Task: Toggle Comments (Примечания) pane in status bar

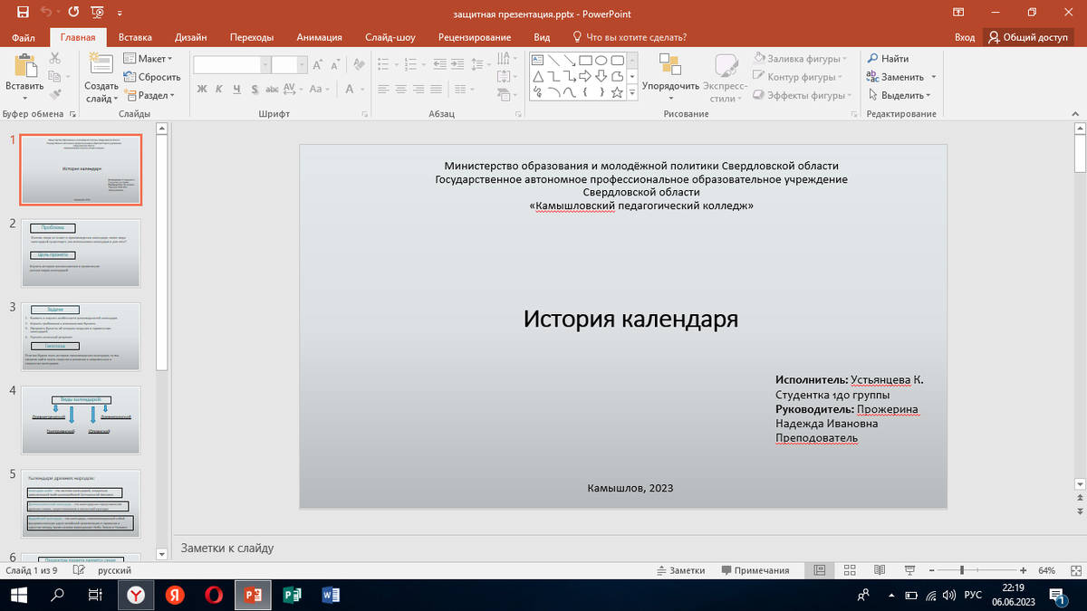Action: [x=755, y=570]
